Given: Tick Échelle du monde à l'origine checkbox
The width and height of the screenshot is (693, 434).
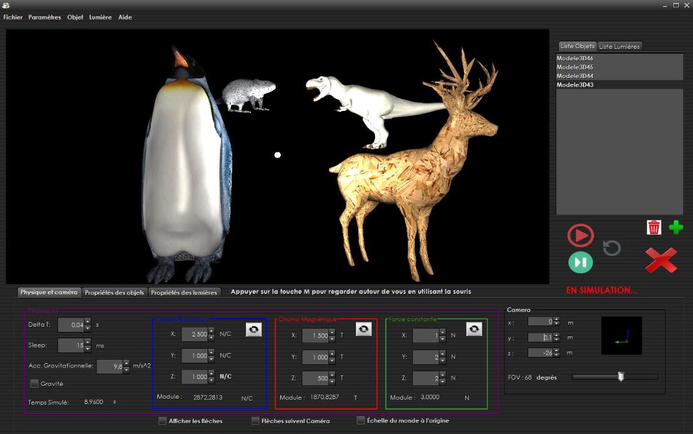Looking at the screenshot, I should click(x=361, y=421).
